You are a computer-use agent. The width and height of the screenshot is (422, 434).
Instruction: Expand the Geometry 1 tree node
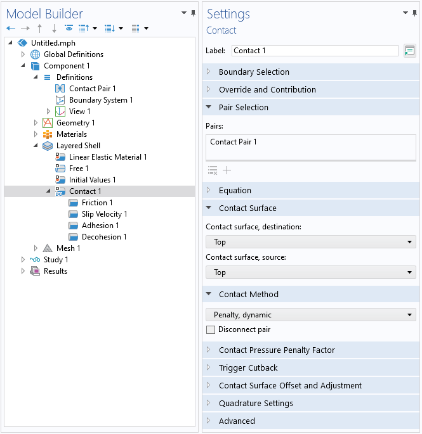[36, 123]
